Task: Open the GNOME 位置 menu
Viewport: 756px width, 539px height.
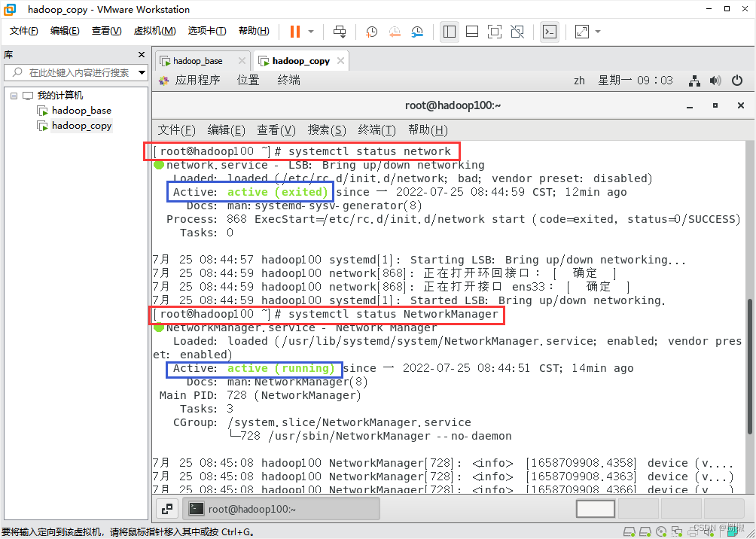Action: click(x=248, y=80)
